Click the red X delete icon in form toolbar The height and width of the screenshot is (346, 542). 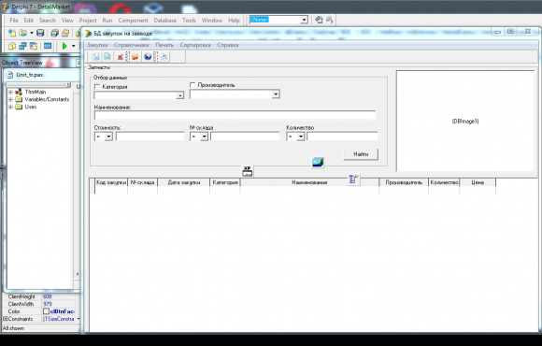(x=120, y=57)
